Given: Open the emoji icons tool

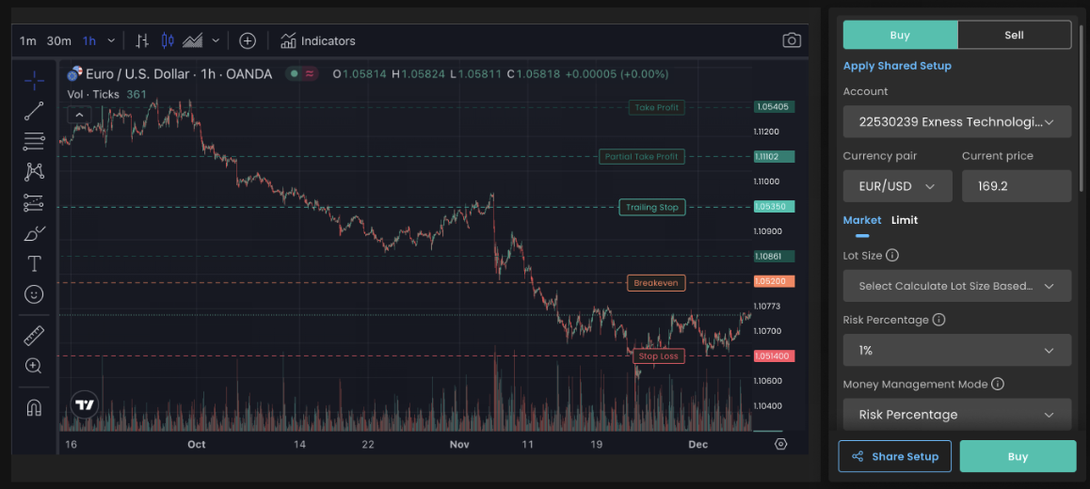Looking at the screenshot, I should [34, 294].
